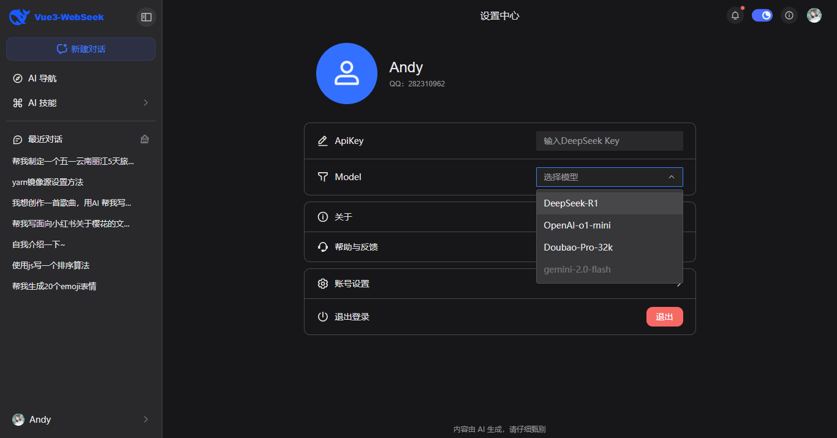The height and width of the screenshot is (438, 837).
Task: Open chat 自我介绍一下~
Action: click(x=39, y=244)
